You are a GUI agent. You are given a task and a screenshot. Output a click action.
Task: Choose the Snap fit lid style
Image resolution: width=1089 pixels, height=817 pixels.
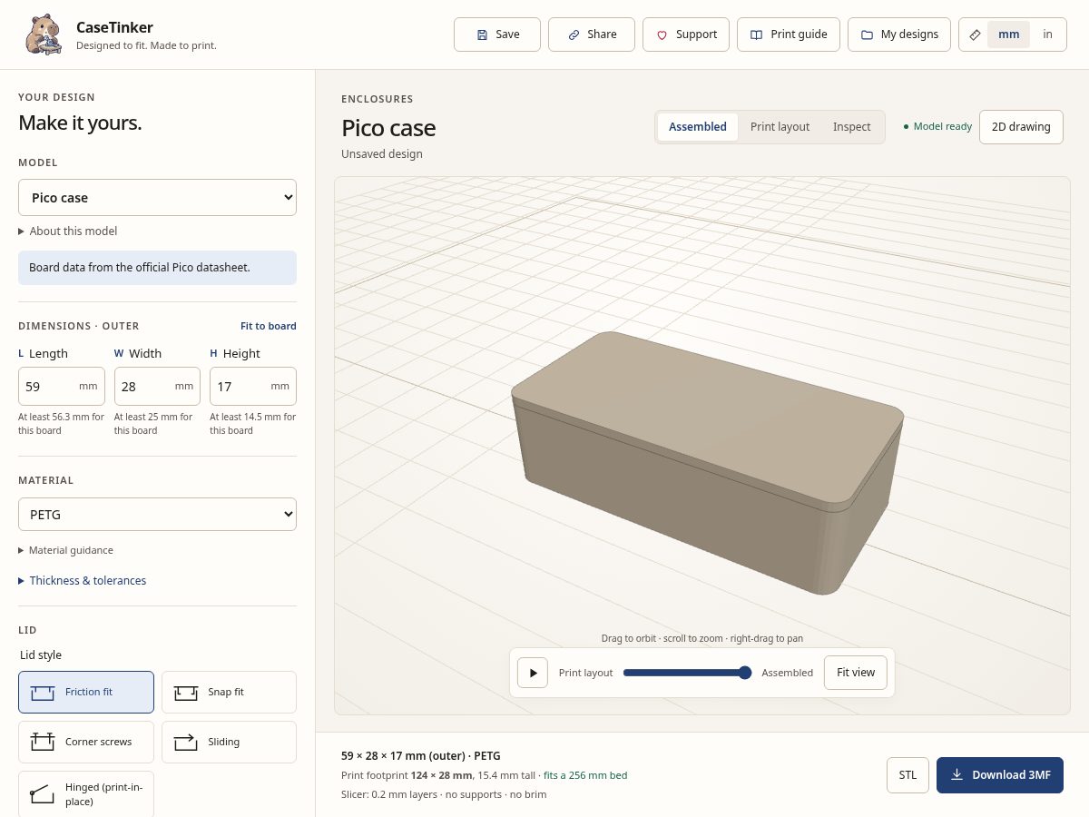tap(229, 692)
